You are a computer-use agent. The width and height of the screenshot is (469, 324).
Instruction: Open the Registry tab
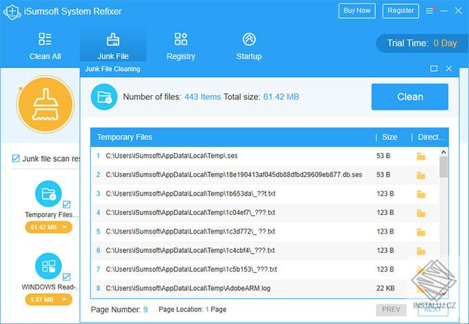point(181,46)
